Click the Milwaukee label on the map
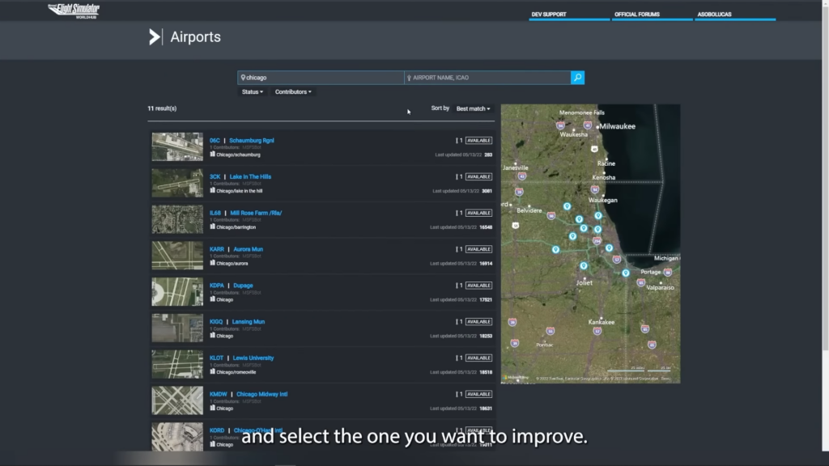The width and height of the screenshot is (829, 466). coord(617,126)
